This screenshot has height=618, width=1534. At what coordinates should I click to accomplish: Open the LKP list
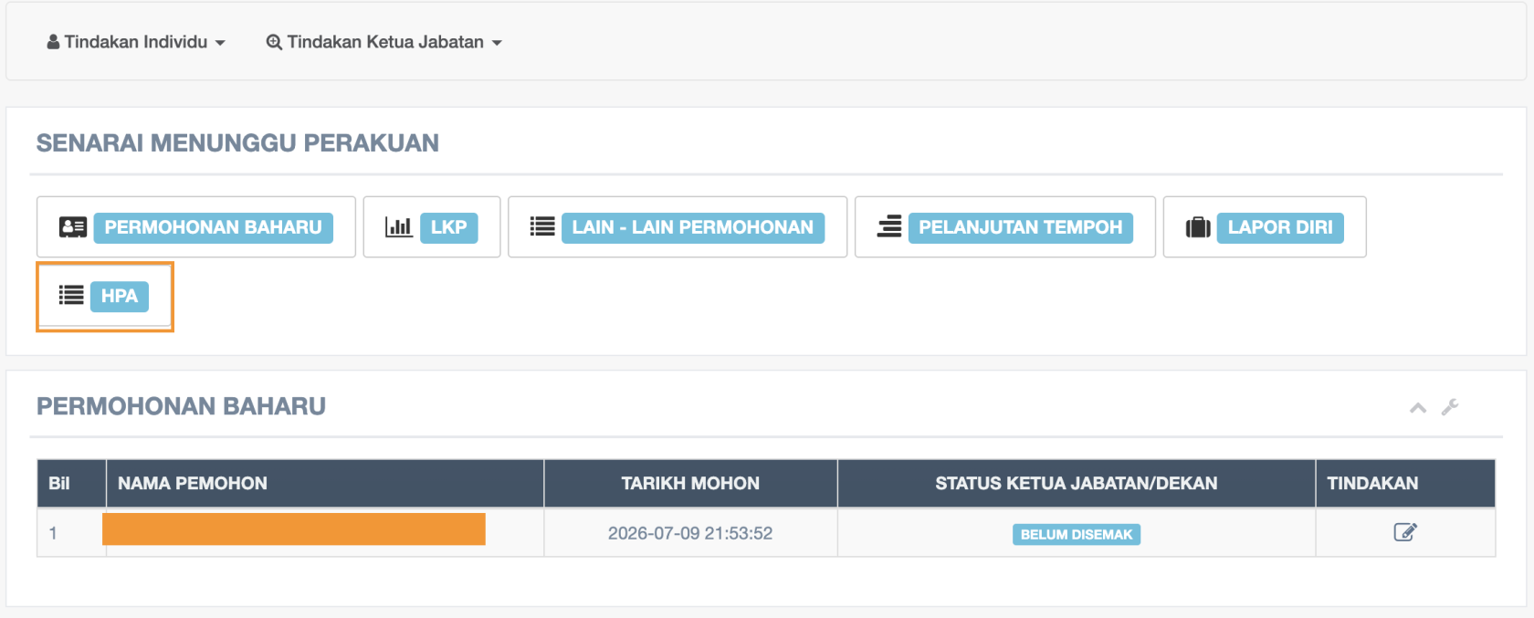(x=448, y=227)
